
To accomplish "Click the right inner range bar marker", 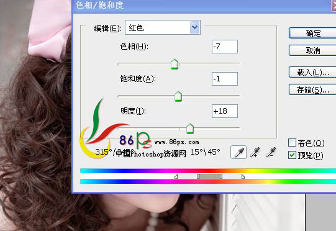I will point(221,176).
